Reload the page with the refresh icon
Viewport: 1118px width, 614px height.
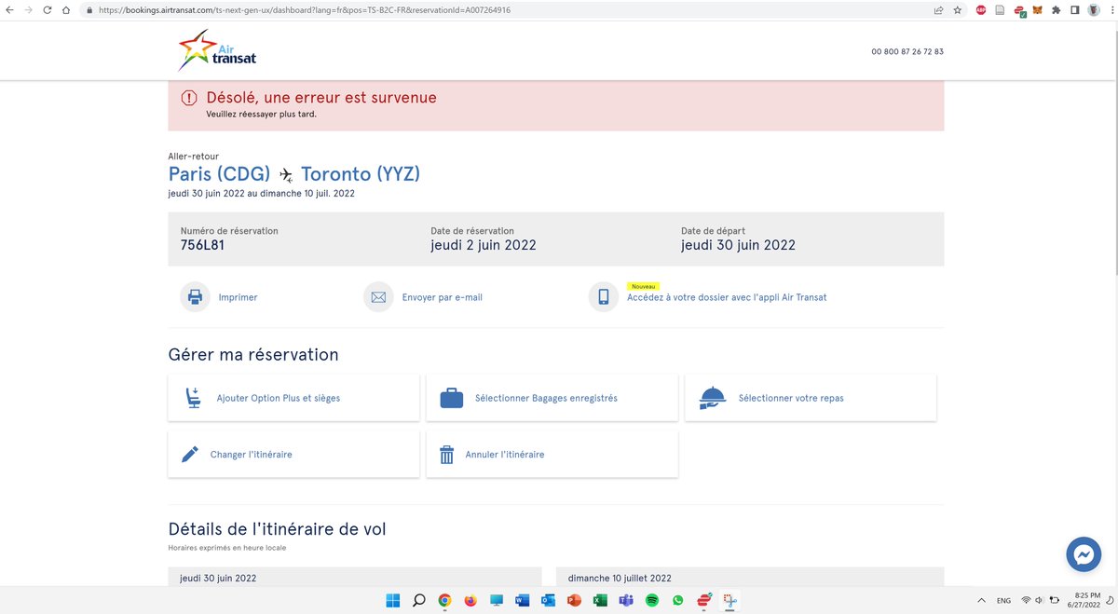point(47,10)
